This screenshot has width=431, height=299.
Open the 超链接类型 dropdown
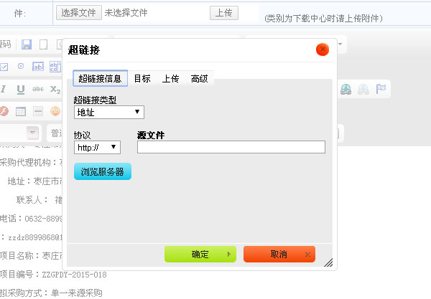(108, 112)
